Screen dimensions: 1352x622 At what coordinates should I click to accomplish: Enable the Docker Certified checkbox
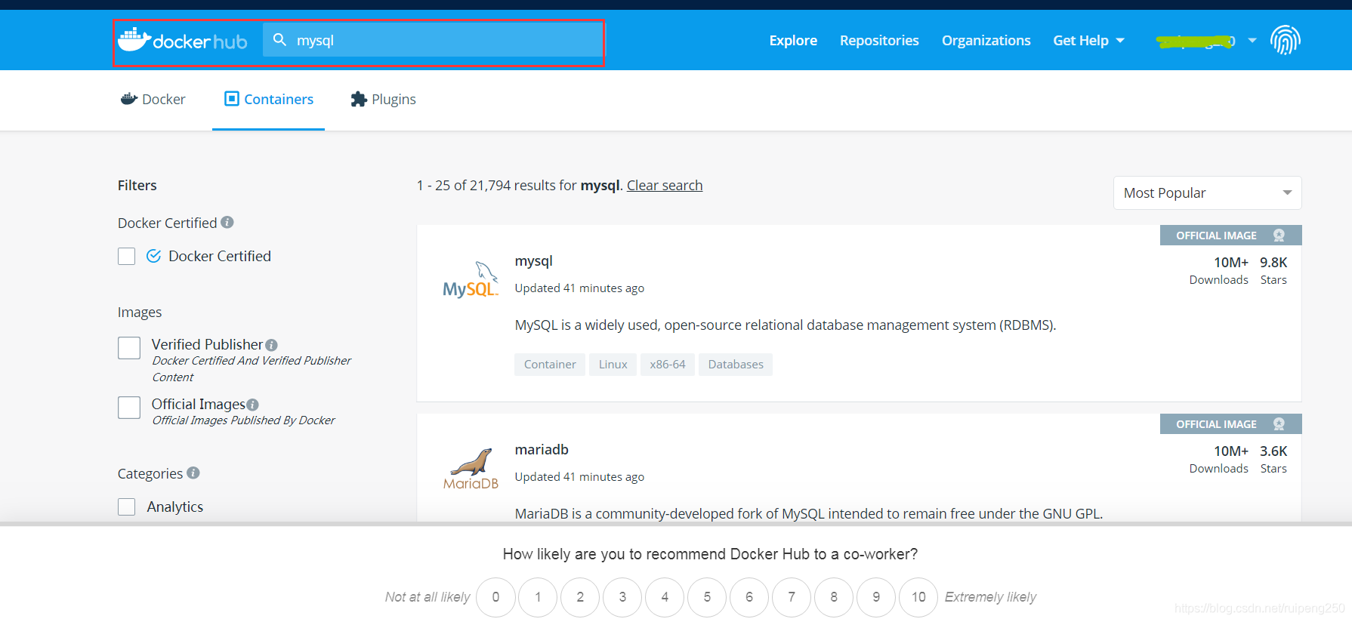click(x=127, y=257)
